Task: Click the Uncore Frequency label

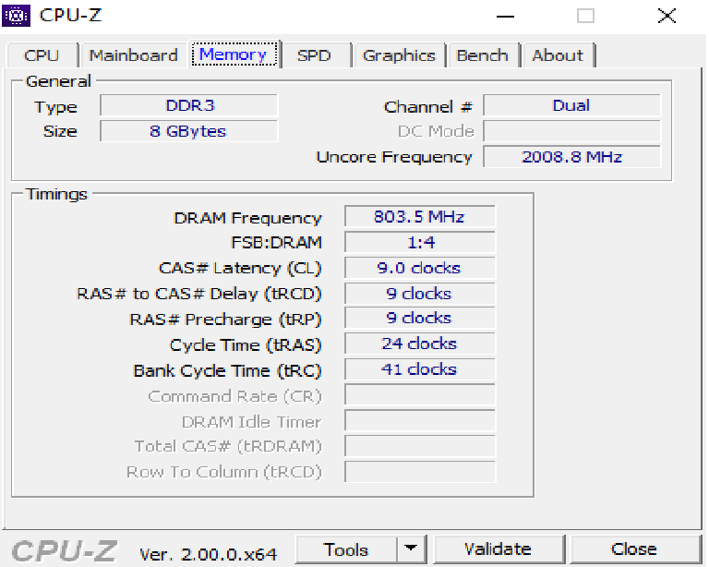Action: (x=394, y=157)
